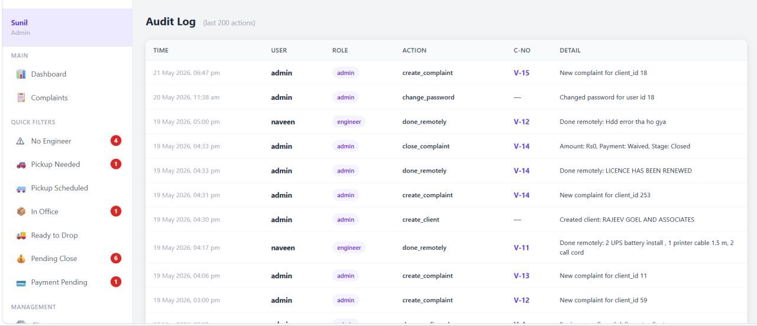
Task: Click the Pending Close money bag icon
Action: tap(21, 259)
